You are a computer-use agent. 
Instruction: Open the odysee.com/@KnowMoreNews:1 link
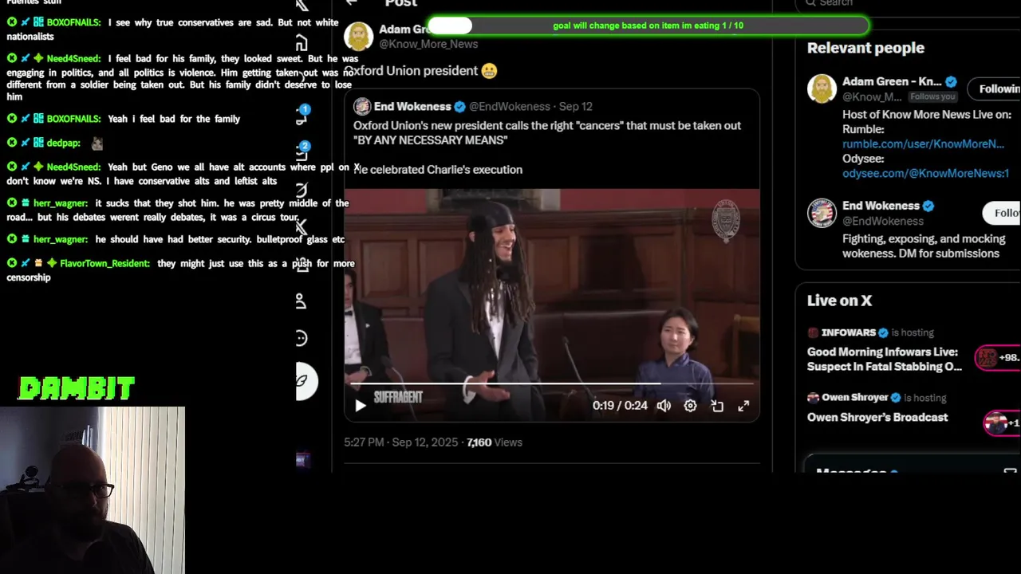tap(925, 173)
